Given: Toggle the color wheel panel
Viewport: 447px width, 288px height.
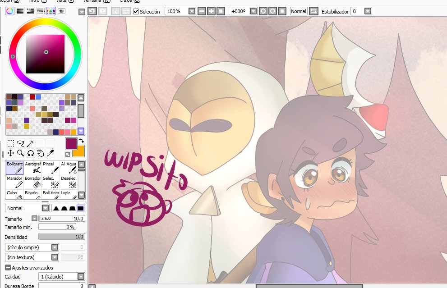Looking at the screenshot, I should tap(9, 11).
